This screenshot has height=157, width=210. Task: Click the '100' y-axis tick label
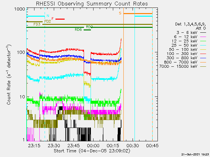point(21,52)
